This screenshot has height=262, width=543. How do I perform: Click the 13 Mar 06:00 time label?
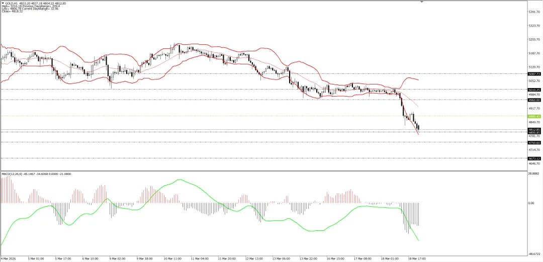tap(281, 259)
